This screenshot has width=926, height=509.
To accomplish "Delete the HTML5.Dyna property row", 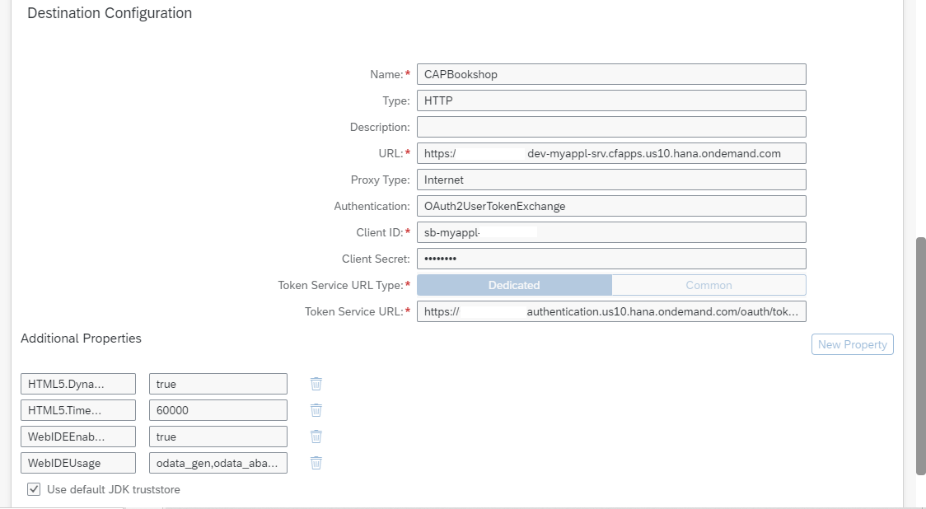I will click(x=316, y=383).
